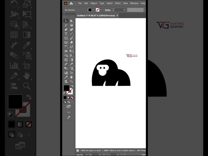This screenshot has width=208, height=156.
Task: Switch to Untitled-1 document tab
Action: coord(96,16)
